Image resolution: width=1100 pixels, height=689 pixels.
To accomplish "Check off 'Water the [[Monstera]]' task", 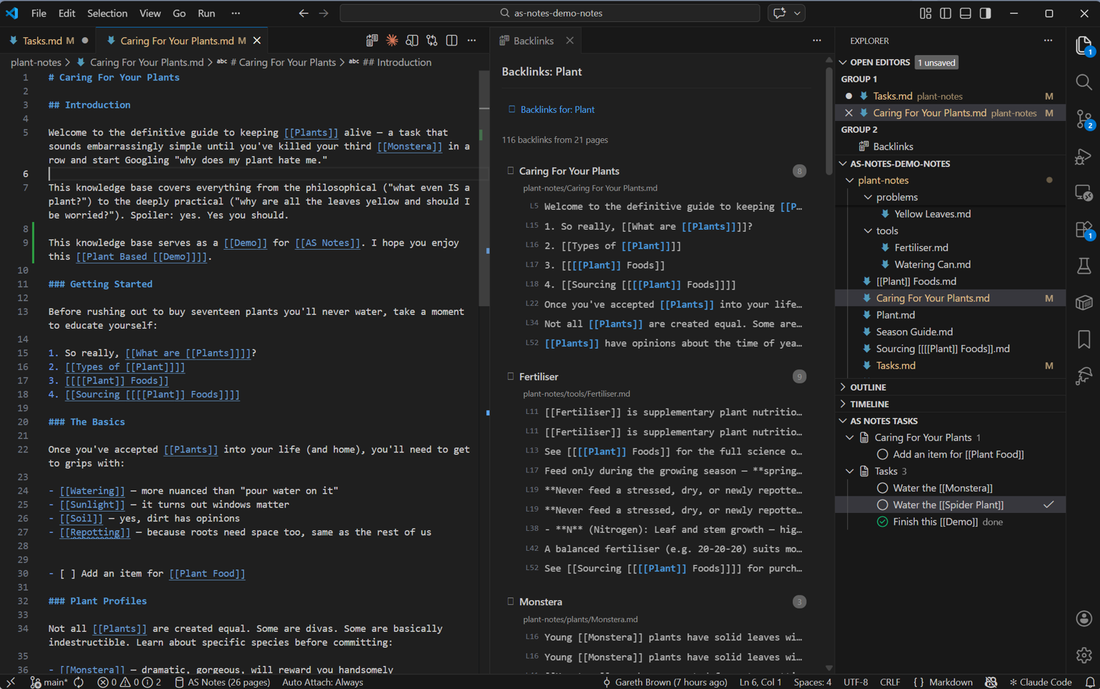I will (x=883, y=488).
